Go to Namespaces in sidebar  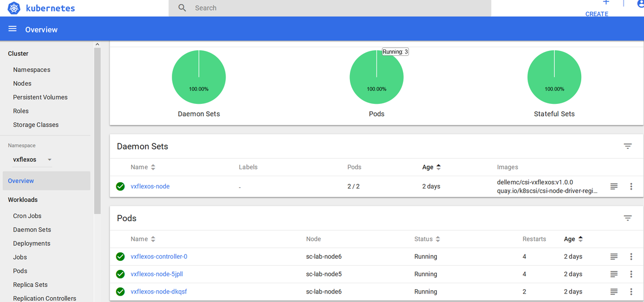coord(32,70)
